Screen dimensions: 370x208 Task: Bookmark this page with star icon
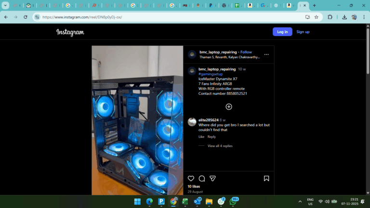click(317, 17)
